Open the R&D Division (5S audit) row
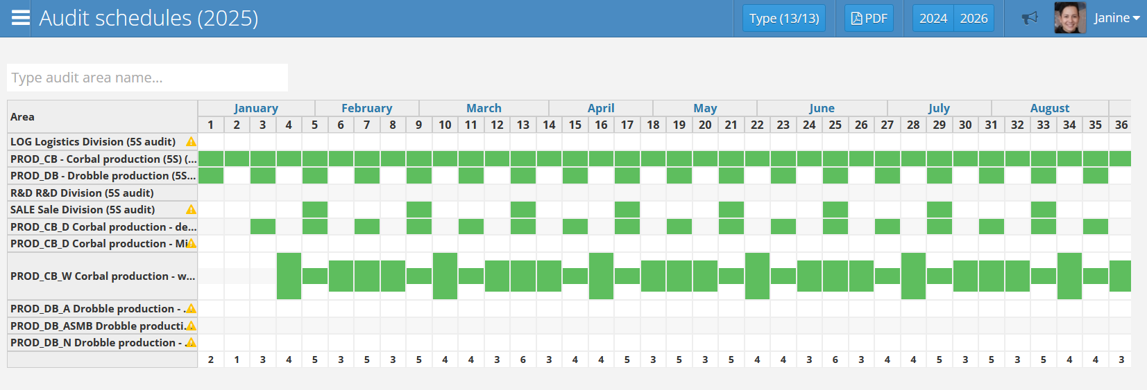 pos(82,193)
